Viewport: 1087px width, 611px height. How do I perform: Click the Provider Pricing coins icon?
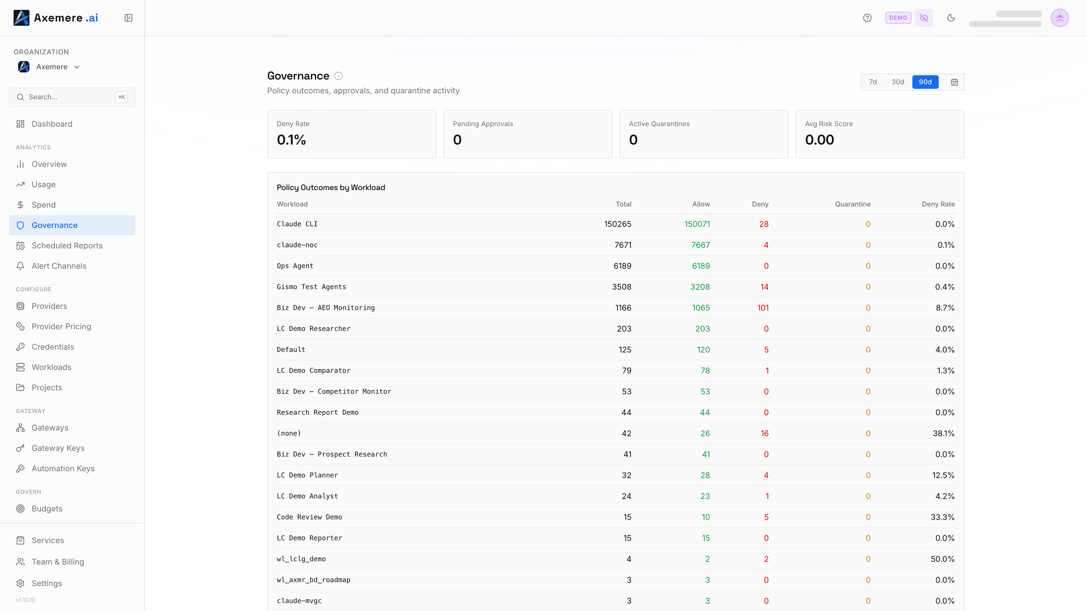coord(20,326)
